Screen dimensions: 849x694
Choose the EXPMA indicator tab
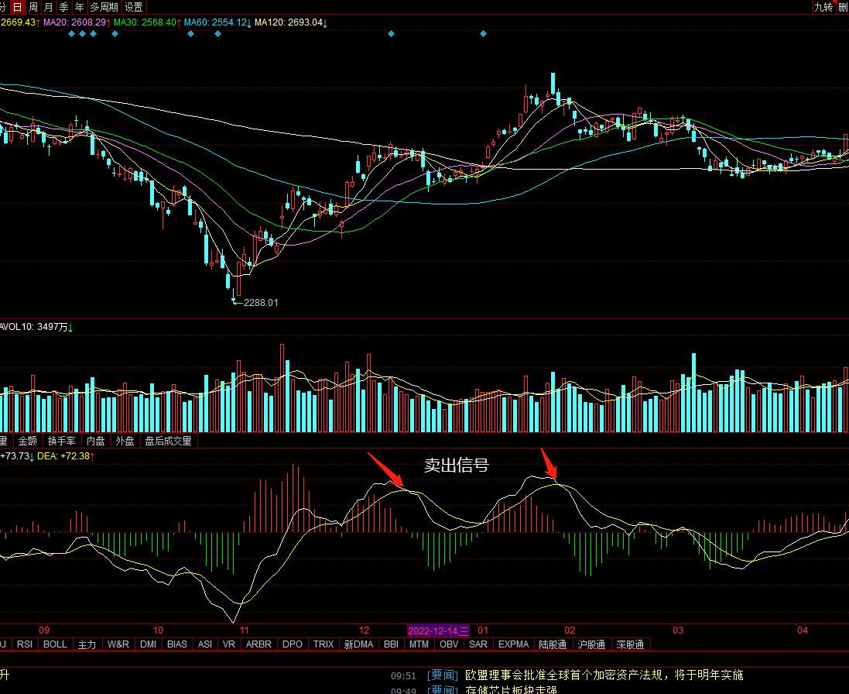coord(514,644)
